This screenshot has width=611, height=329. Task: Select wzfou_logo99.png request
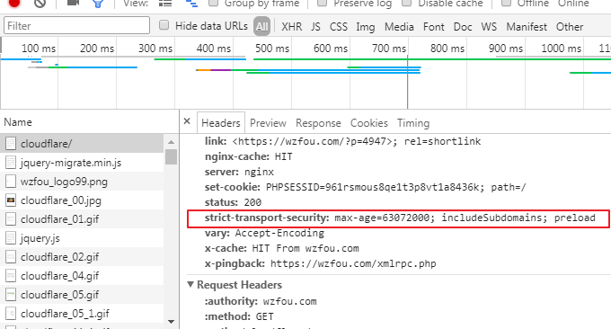tap(82, 182)
